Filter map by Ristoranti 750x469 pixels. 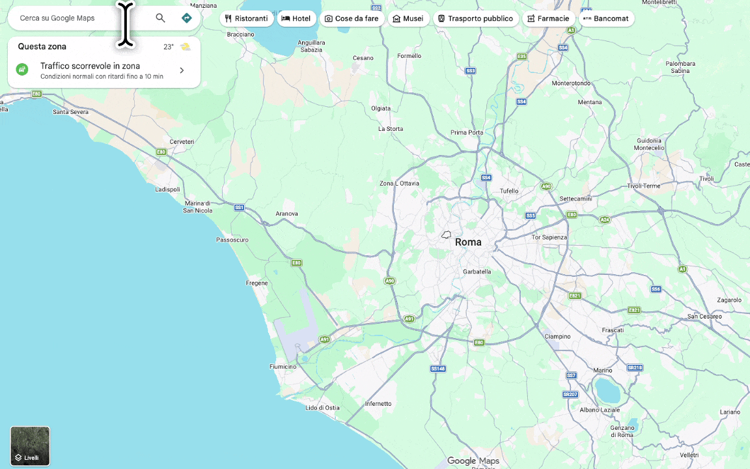tap(247, 19)
